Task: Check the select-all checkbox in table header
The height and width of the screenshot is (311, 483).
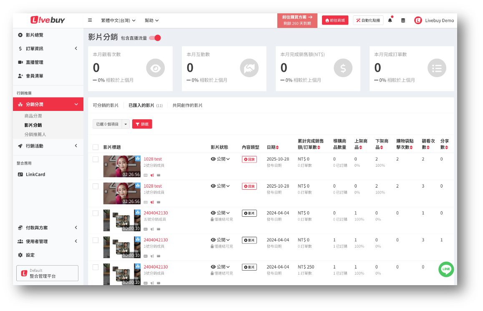Action: pos(96,147)
